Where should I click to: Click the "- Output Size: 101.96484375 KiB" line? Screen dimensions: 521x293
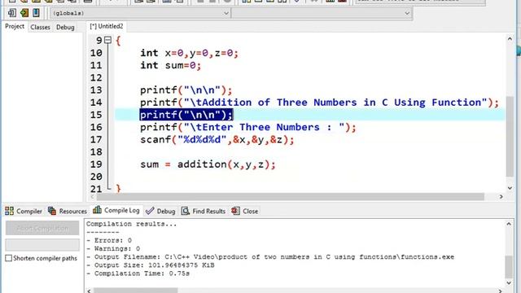pos(151,265)
